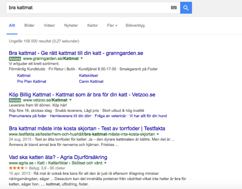The image size is (242, 189).
Task: Open the Nyheter tab
Action: (71, 26)
